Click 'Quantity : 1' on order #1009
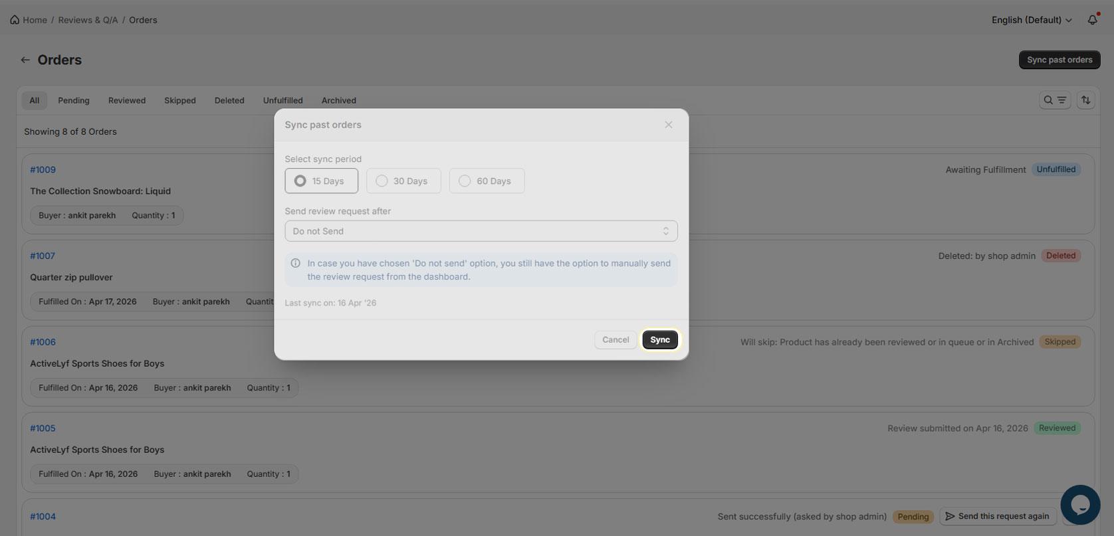Viewport: 1114px width, 536px height. tap(154, 215)
